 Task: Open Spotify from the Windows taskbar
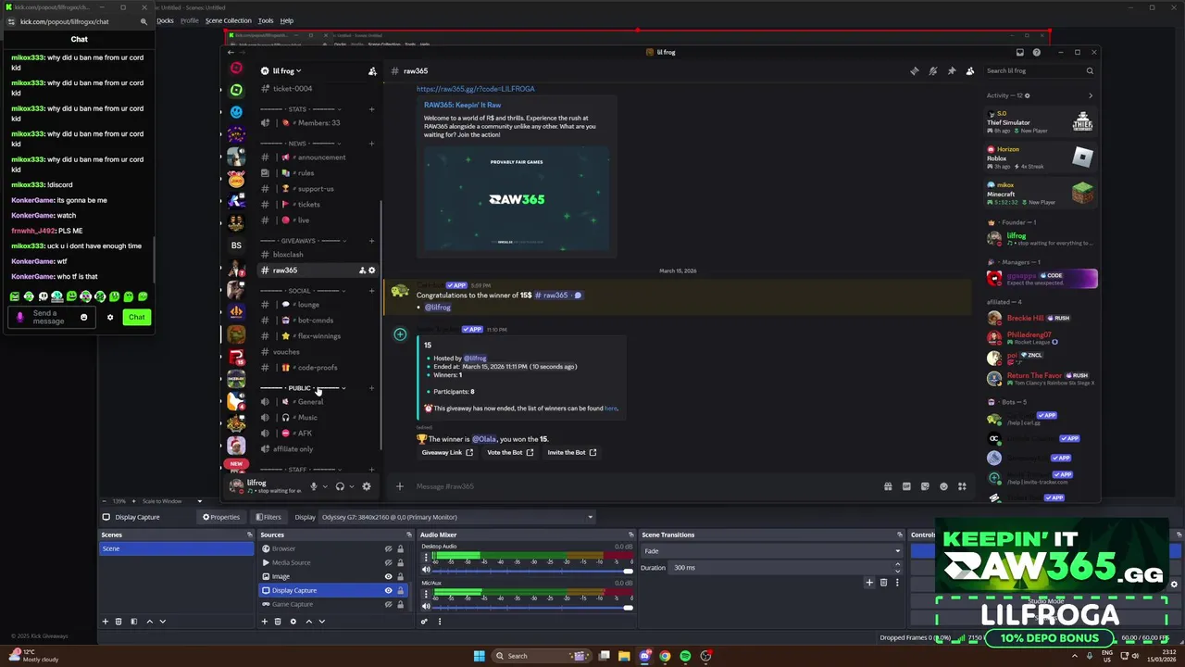[685, 656]
